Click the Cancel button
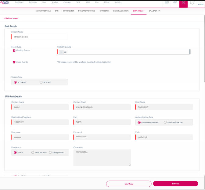Image resolution: width=205 pixels, height=190 pixels. point(129,184)
